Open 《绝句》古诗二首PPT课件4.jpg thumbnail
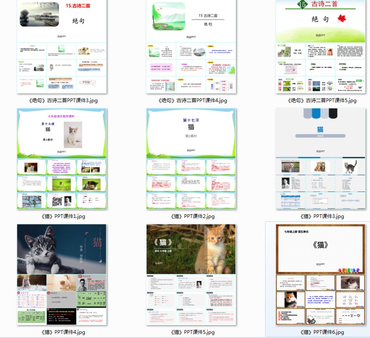The height and width of the screenshot is (338, 370). (x=191, y=47)
